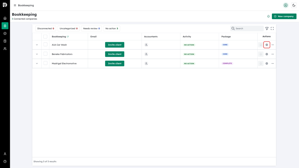Screen dimensions: 299x168
Task: Invite client for Beneke Fabricators
Action: (114, 54)
